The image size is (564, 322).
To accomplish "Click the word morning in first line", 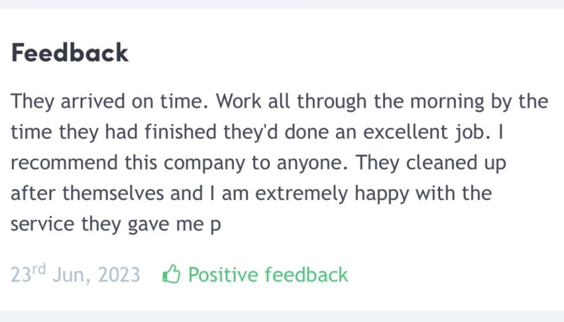I will tap(447, 102).
